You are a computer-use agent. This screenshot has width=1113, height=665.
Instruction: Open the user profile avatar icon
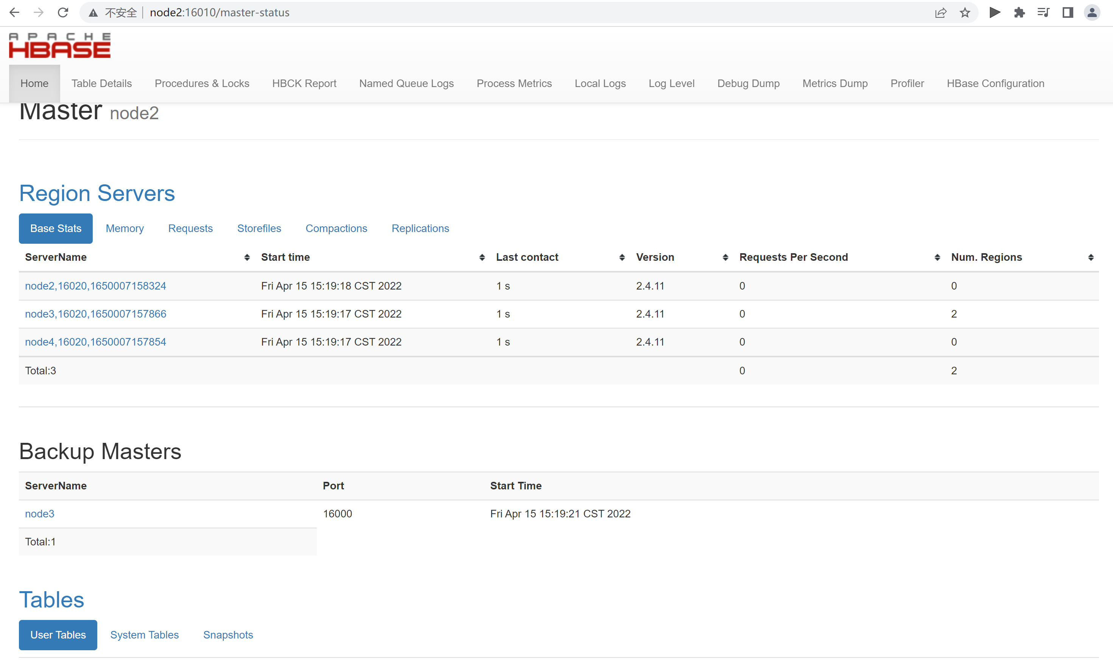coord(1092,12)
